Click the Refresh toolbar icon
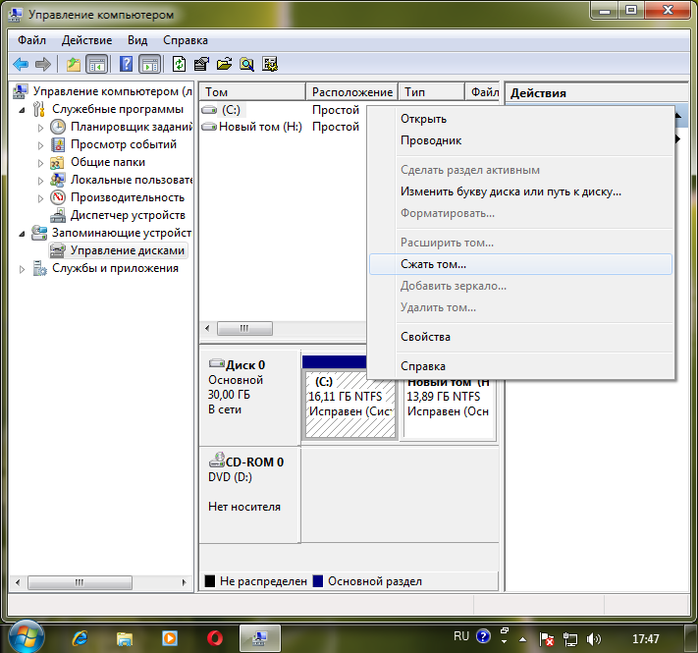 179,64
